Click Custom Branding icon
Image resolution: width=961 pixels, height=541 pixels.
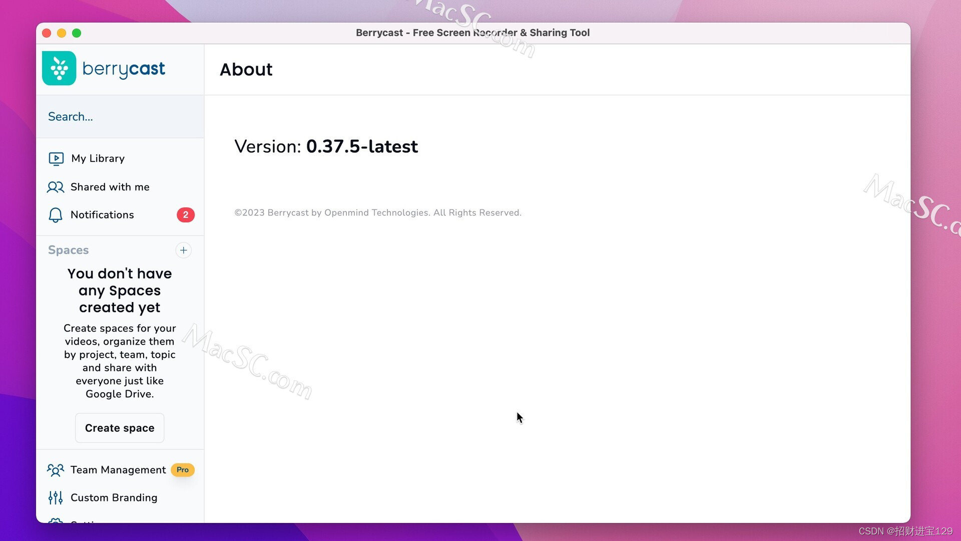(55, 497)
